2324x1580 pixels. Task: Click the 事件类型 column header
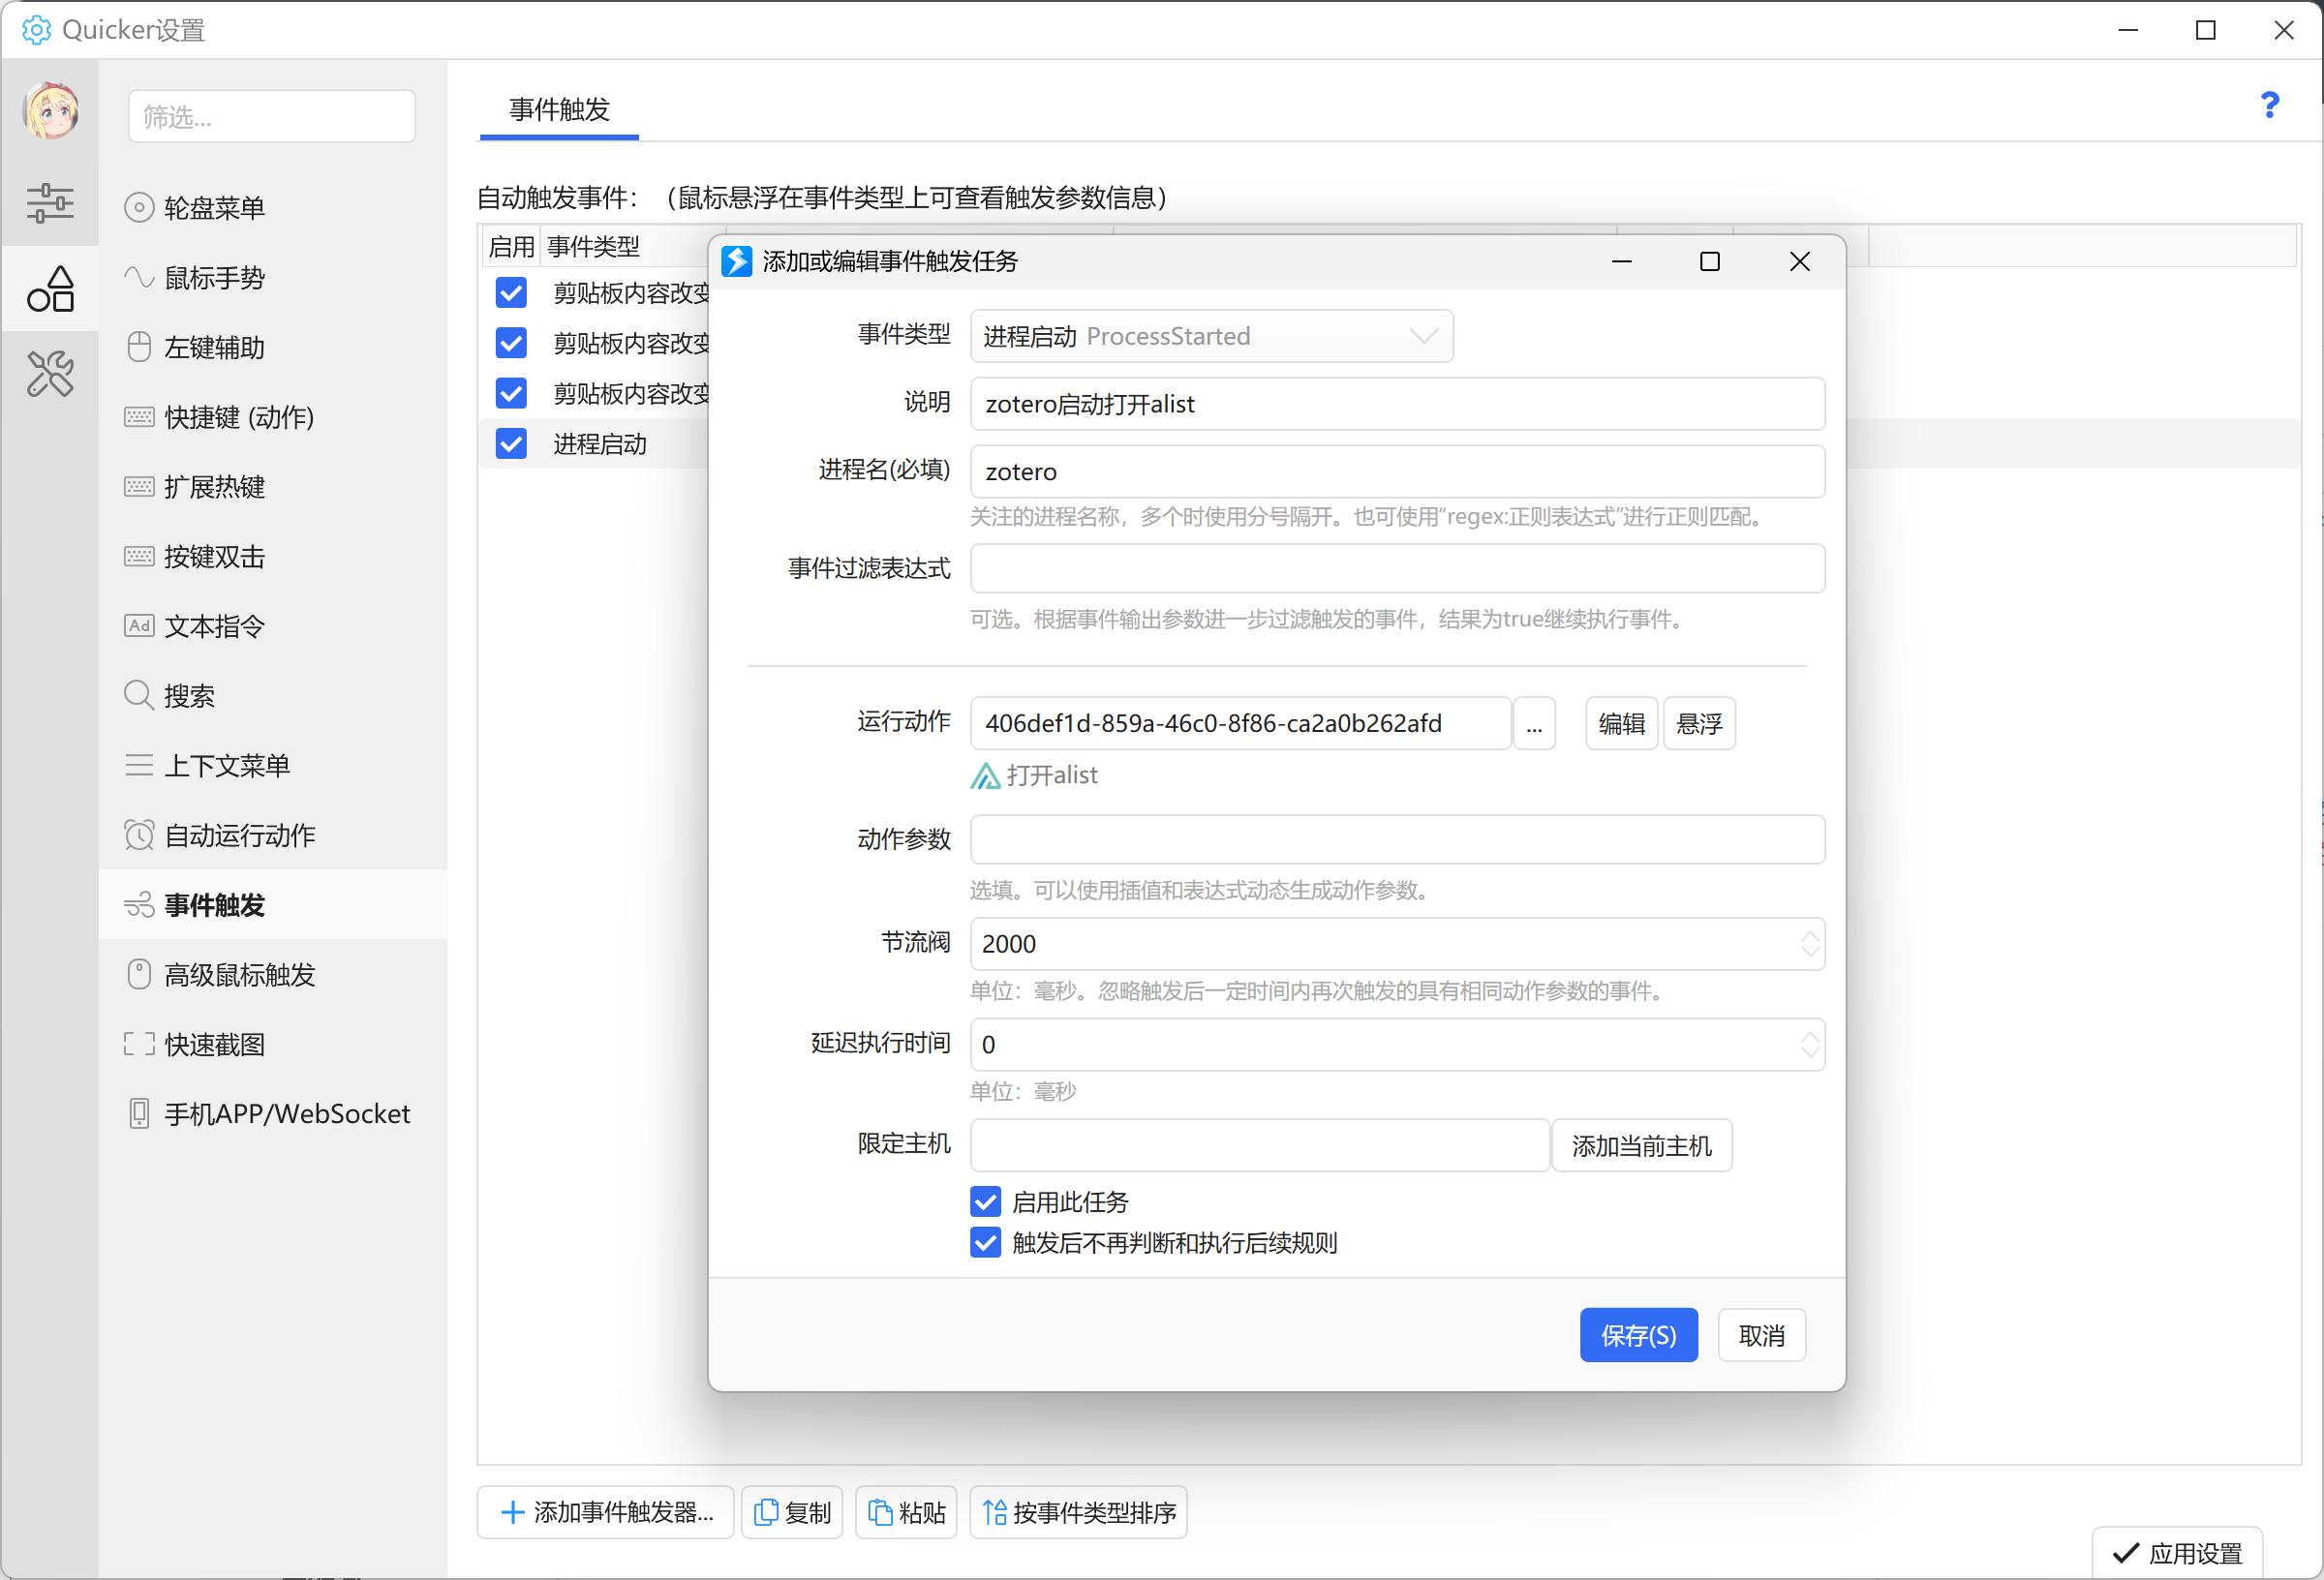[x=592, y=246]
